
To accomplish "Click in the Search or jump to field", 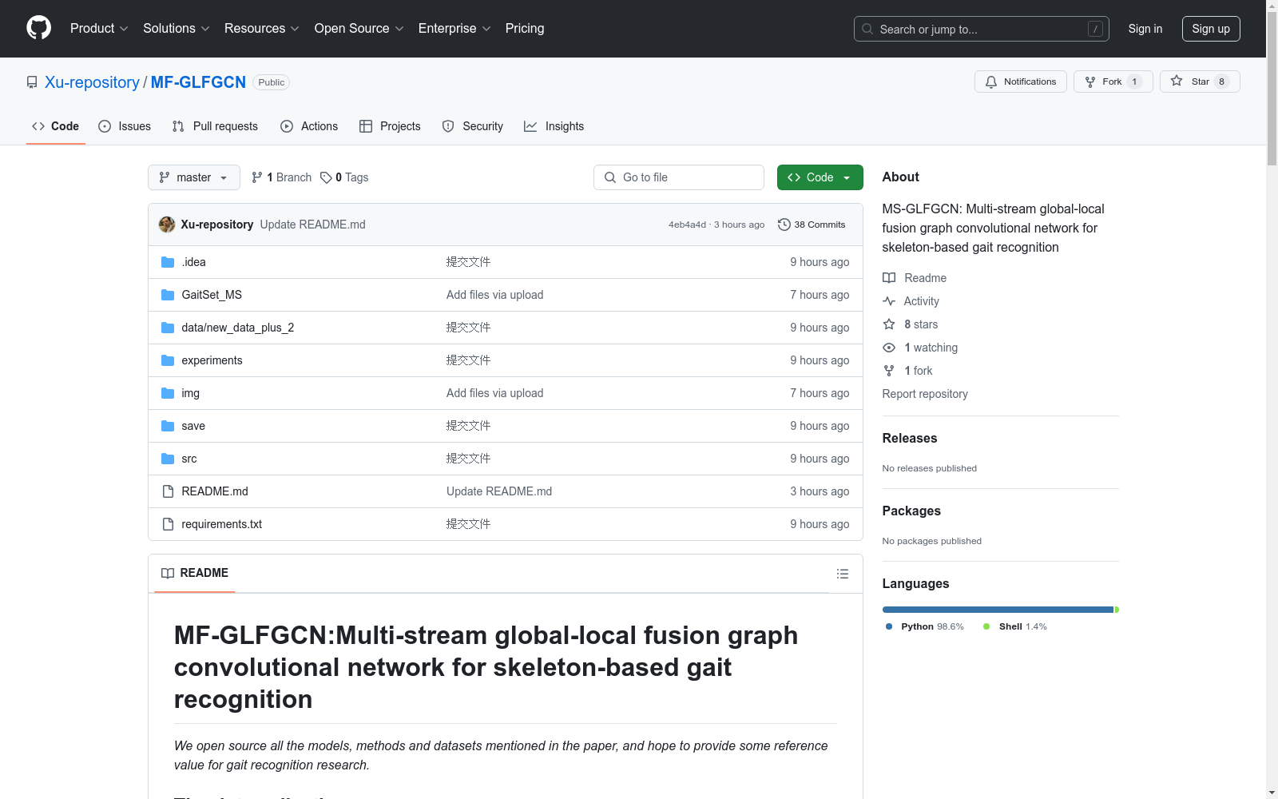I will (x=981, y=29).
